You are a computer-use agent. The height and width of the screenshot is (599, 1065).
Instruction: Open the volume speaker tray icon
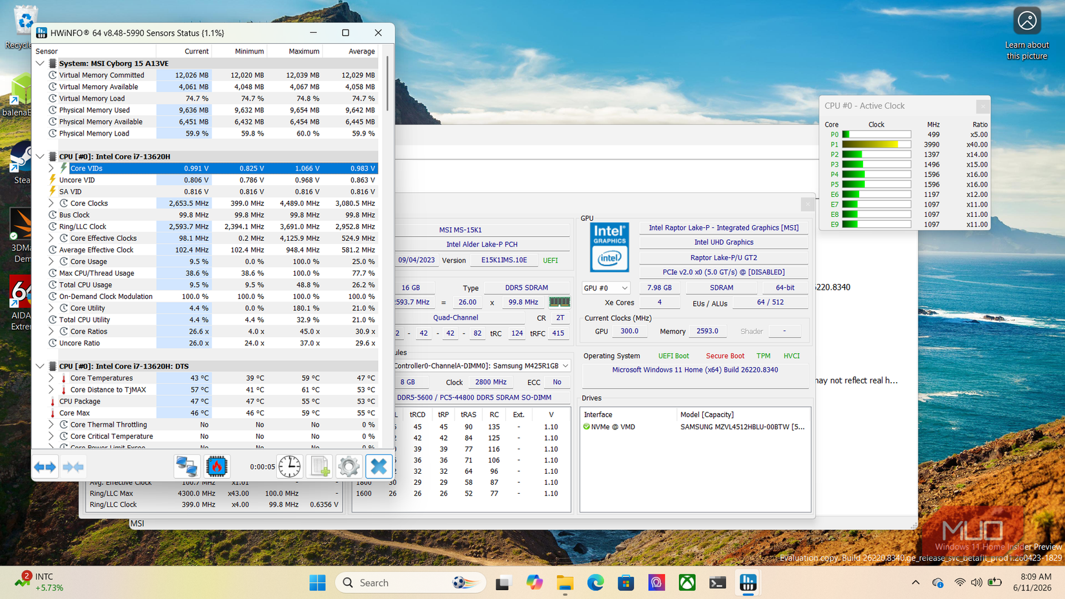977,583
